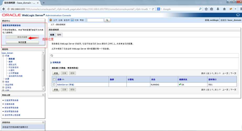
Task: Open a new browser tab with plus icon
Action: click(44, 3)
